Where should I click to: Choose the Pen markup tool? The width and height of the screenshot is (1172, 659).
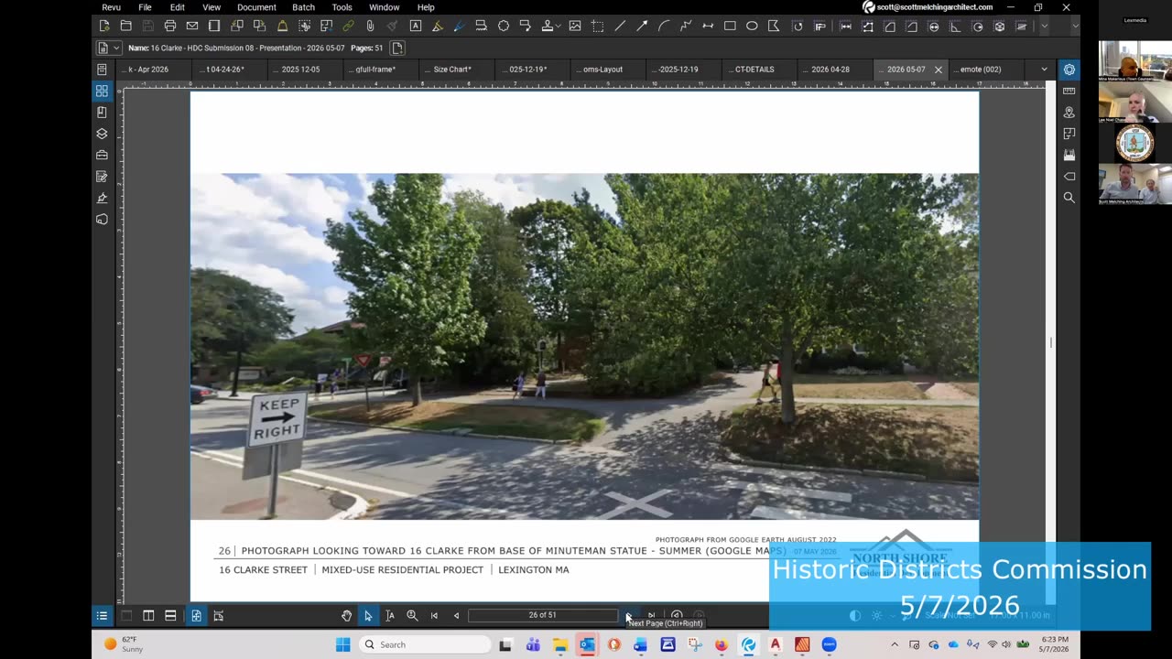[x=460, y=27]
